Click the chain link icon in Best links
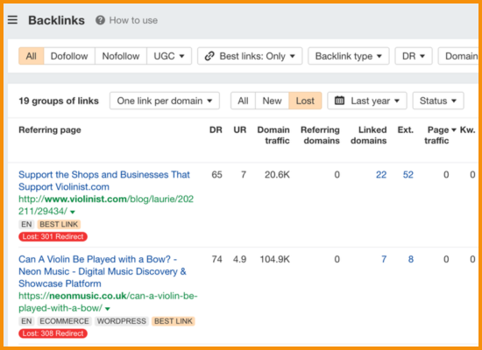Screen dimensions: 482x350 click(x=209, y=56)
